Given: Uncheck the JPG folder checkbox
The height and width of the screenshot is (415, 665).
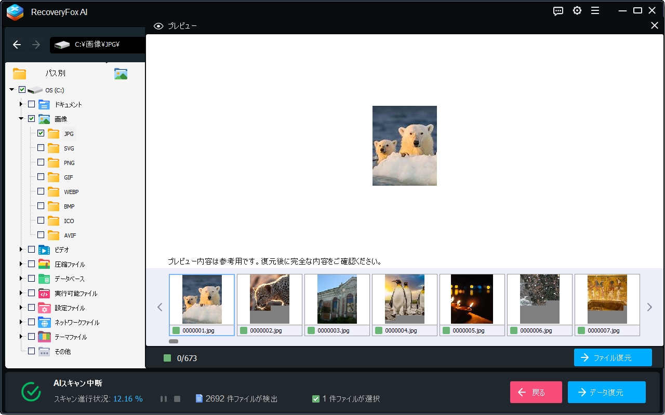Looking at the screenshot, I should click(40, 133).
